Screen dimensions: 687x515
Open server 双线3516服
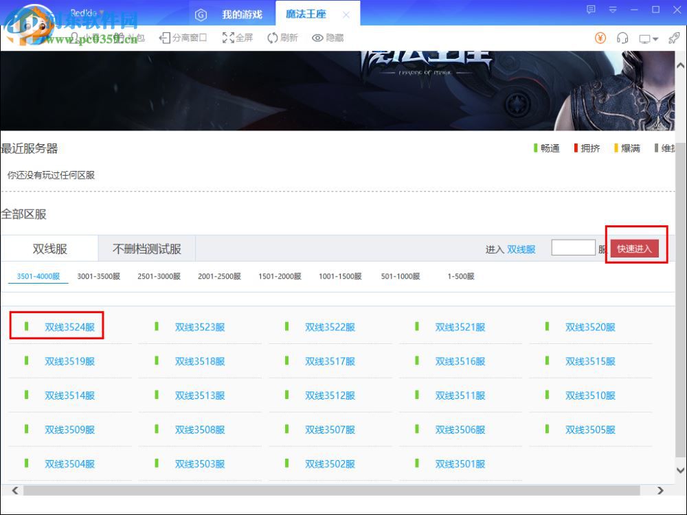tap(460, 361)
